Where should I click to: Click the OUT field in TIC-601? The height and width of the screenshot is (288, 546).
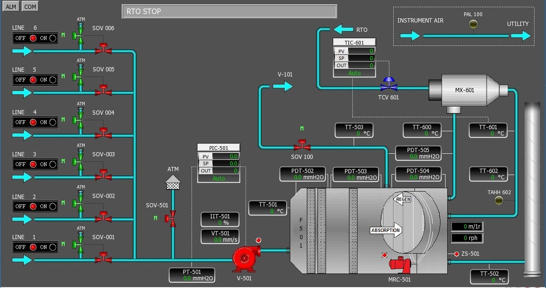pyautogui.click(x=360, y=65)
